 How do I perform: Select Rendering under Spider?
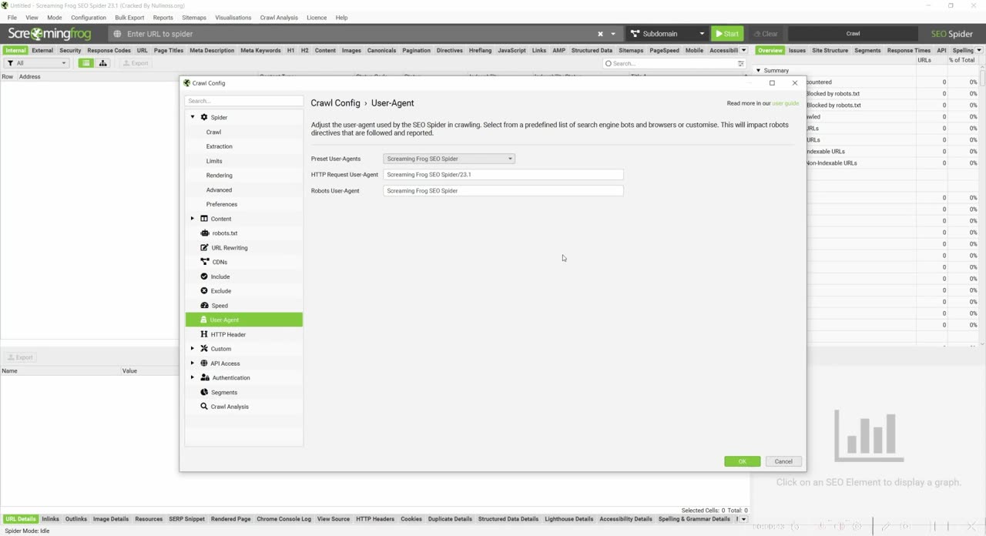(x=220, y=176)
